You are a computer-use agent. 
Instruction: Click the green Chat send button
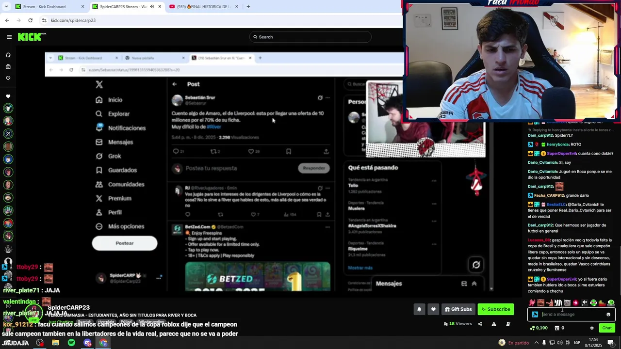607,328
